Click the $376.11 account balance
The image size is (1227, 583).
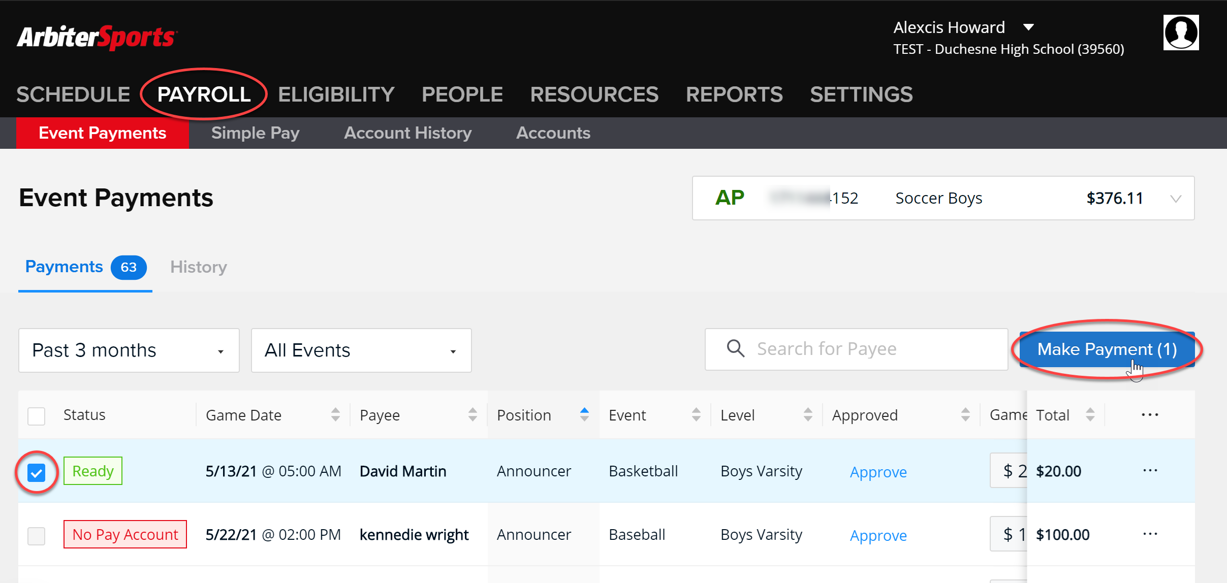pos(1115,198)
